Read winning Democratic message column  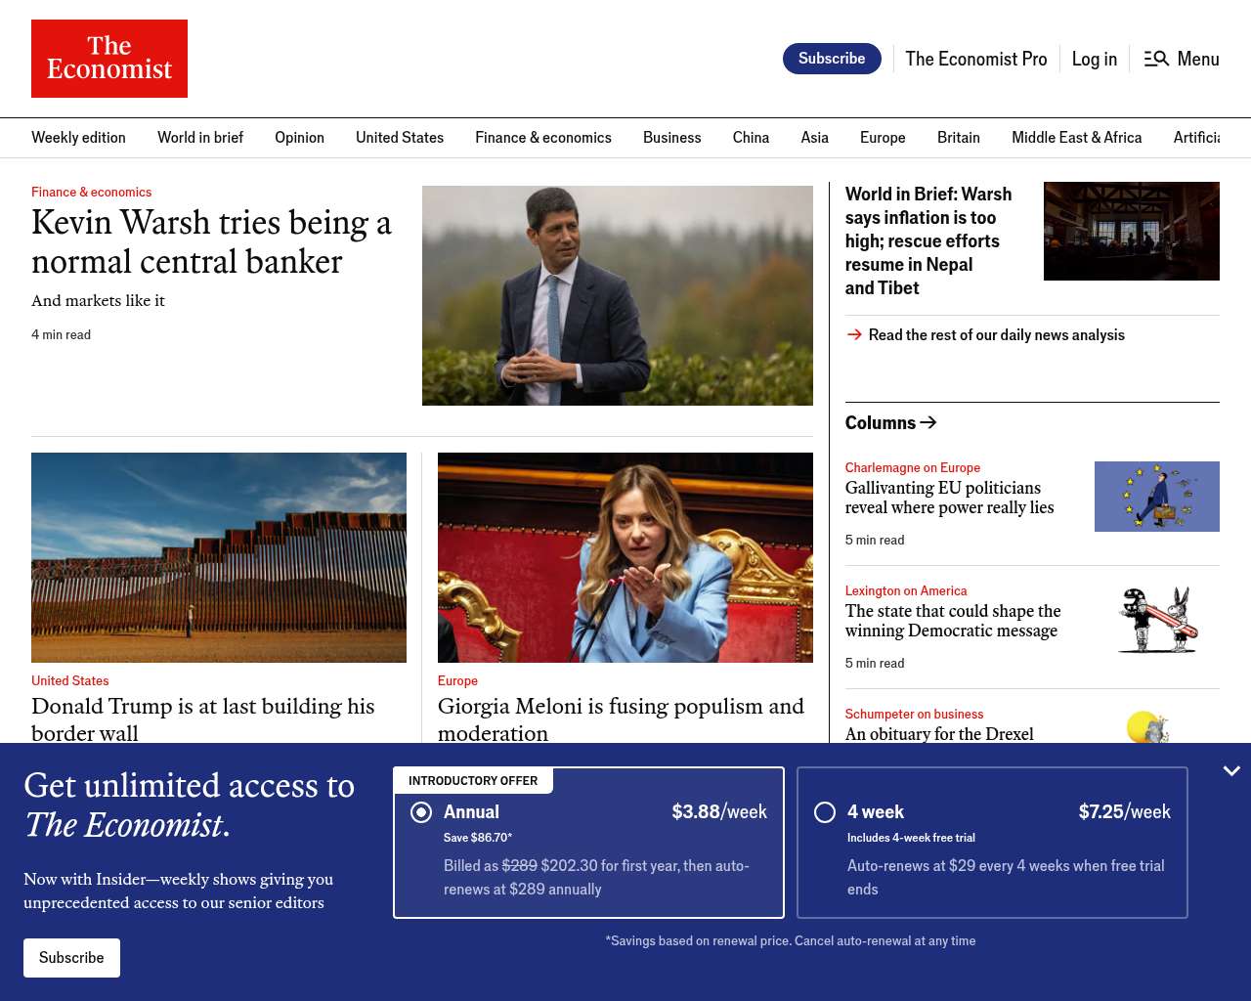tap(953, 621)
